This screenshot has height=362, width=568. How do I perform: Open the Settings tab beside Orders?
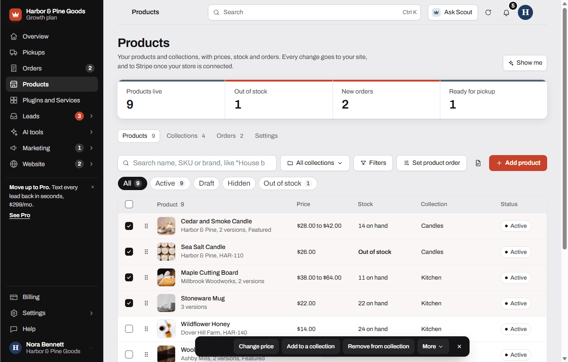266,136
